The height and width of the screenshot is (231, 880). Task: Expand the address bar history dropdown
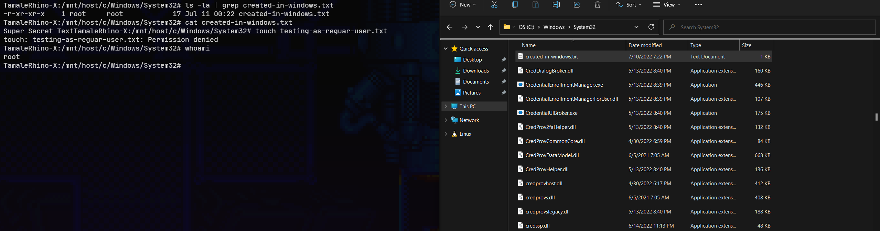click(x=636, y=27)
